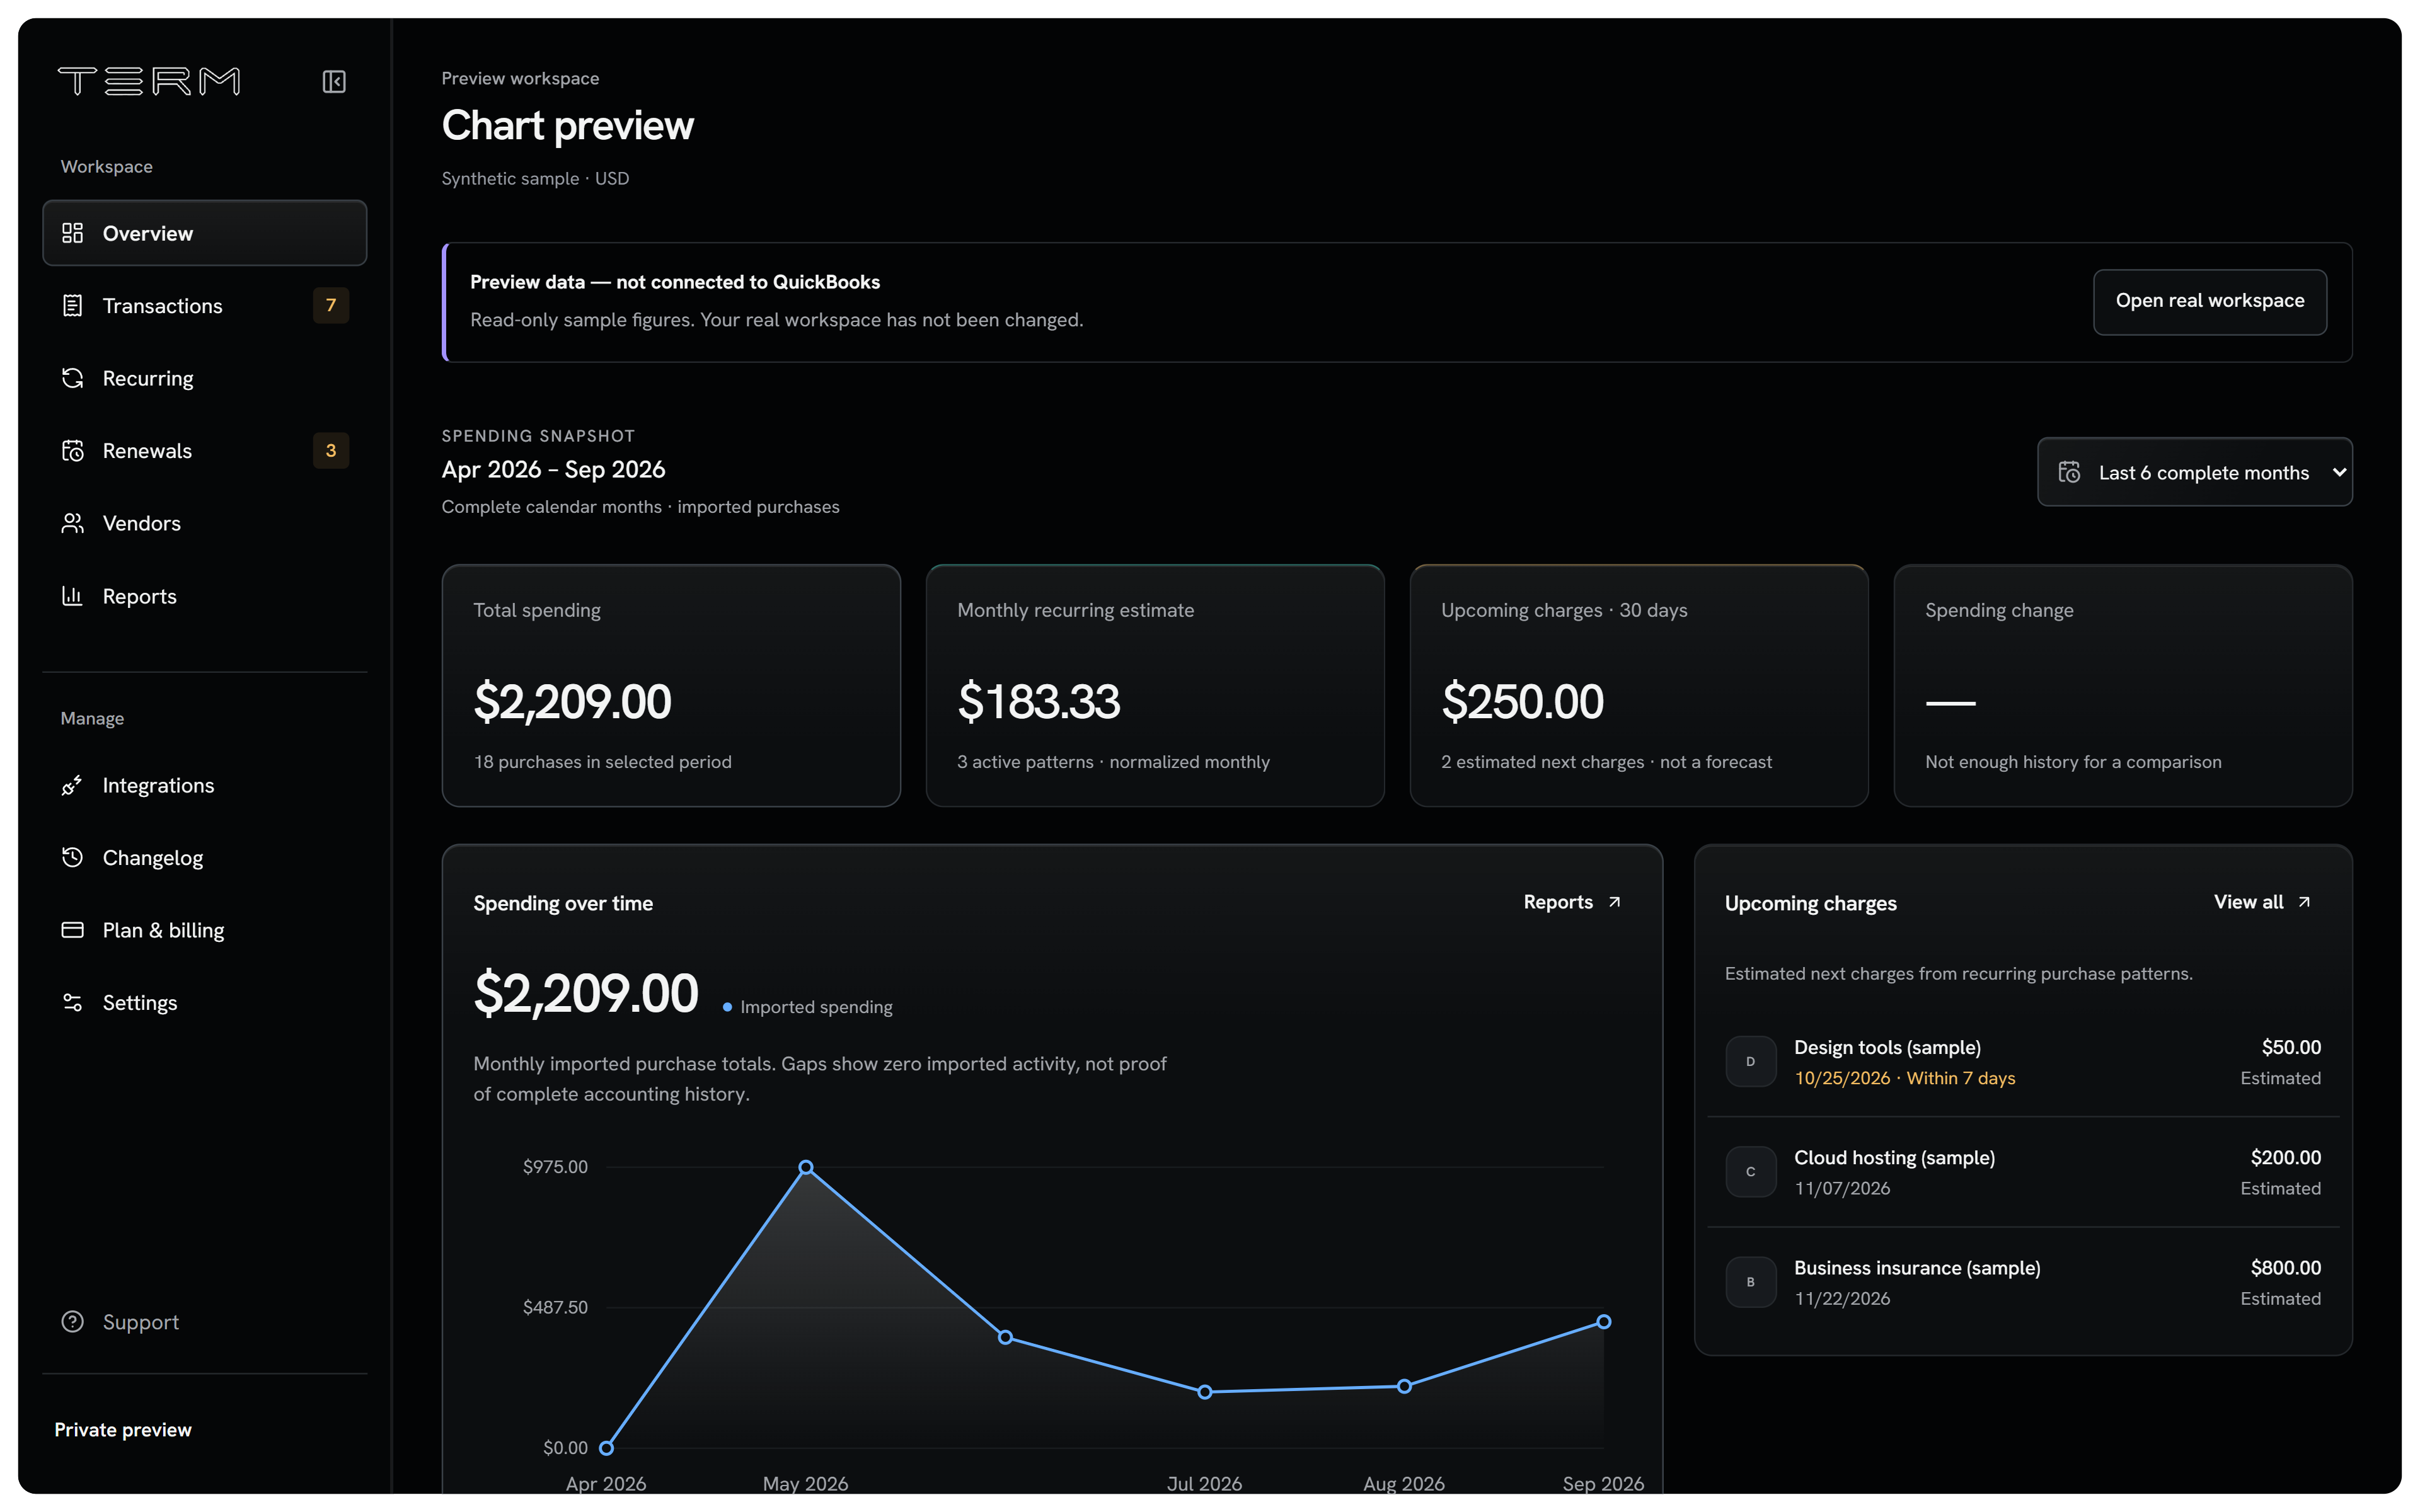Click the Changelog history icon
Image resolution: width=2420 pixels, height=1512 pixels.
[72, 857]
